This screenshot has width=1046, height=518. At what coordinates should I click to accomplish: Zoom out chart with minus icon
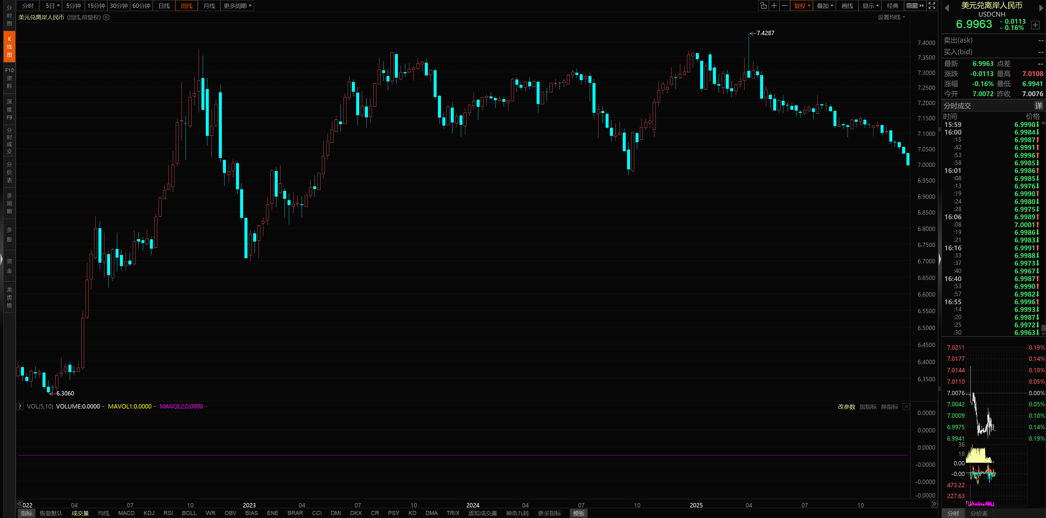pyautogui.click(x=784, y=6)
